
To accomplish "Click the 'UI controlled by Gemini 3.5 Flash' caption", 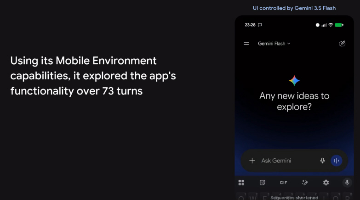I will click(x=294, y=8).
